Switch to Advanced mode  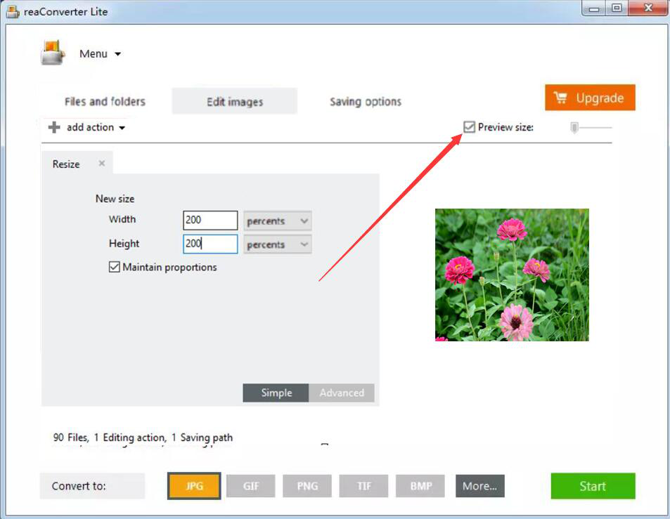(342, 393)
